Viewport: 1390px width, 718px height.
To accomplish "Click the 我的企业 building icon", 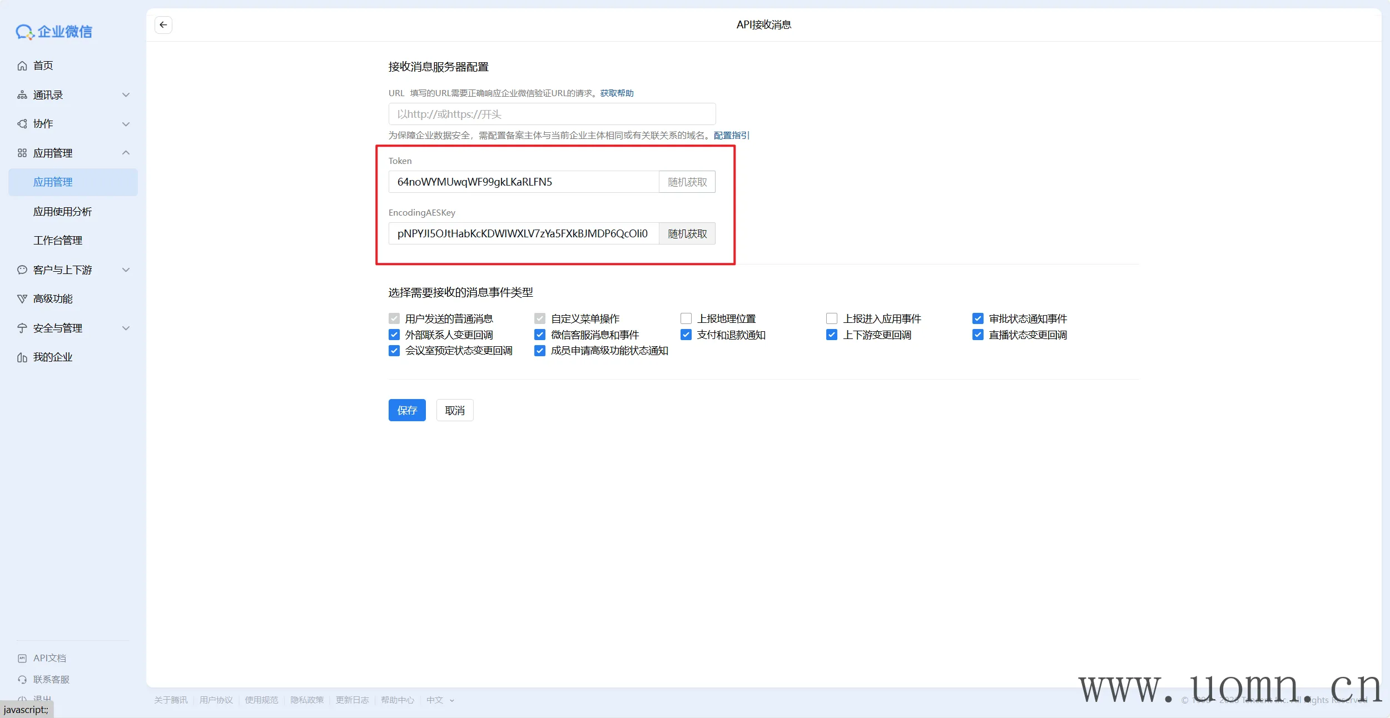I will 22,357.
